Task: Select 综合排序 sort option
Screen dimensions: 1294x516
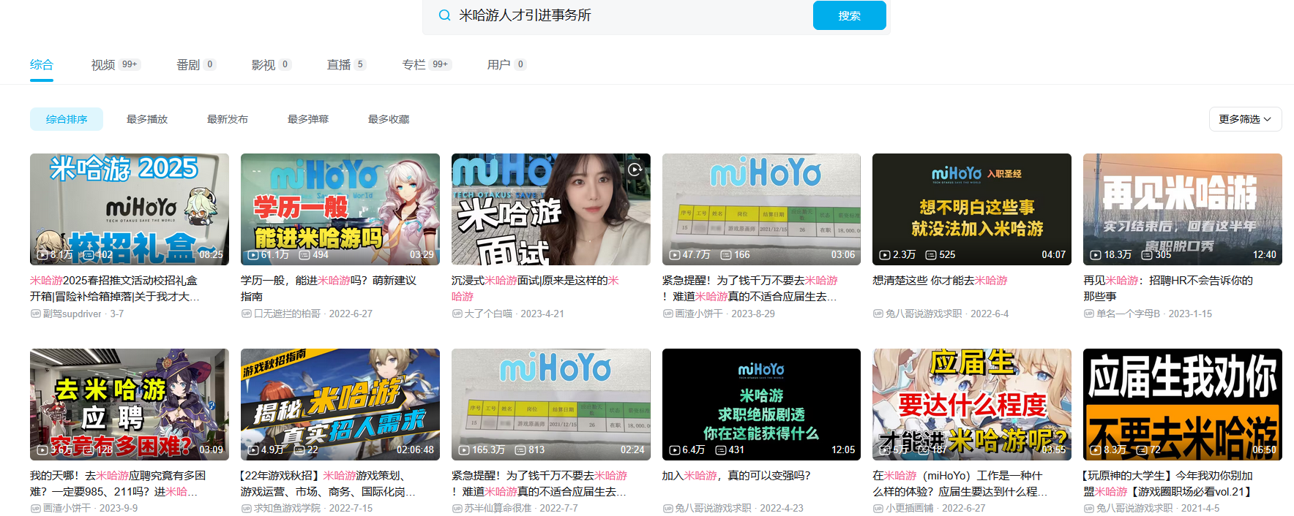Action: (67, 119)
